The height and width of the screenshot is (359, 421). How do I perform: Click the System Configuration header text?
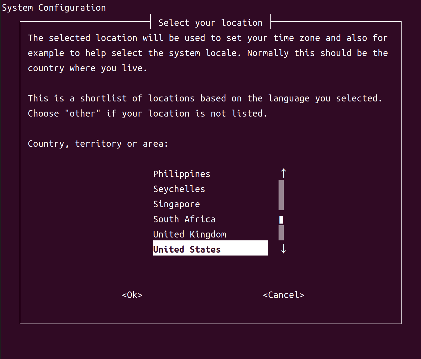pyautogui.click(x=54, y=8)
